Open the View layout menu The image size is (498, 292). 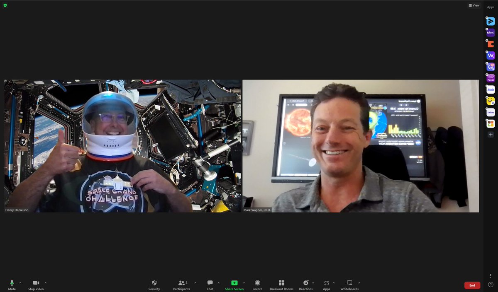coord(474,5)
